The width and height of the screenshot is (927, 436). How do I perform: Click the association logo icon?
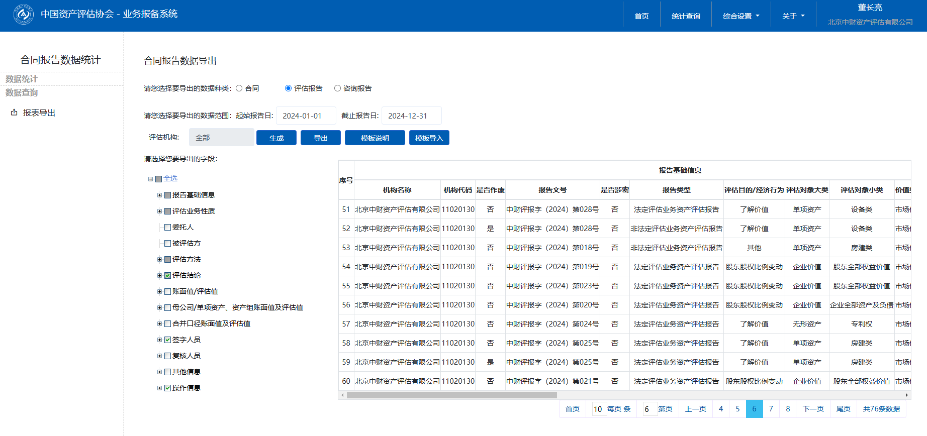pyautogui.click(x=23, y=15)
